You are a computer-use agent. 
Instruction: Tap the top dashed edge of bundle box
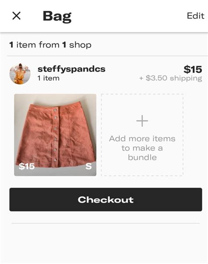point(142,94)
